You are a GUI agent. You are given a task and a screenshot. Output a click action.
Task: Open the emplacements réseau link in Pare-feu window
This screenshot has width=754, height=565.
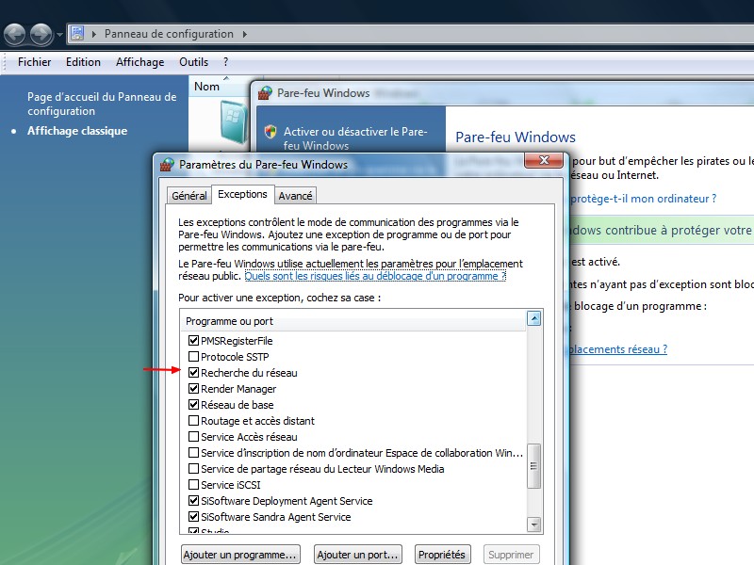pyautogui.click(x=618, y=349)
